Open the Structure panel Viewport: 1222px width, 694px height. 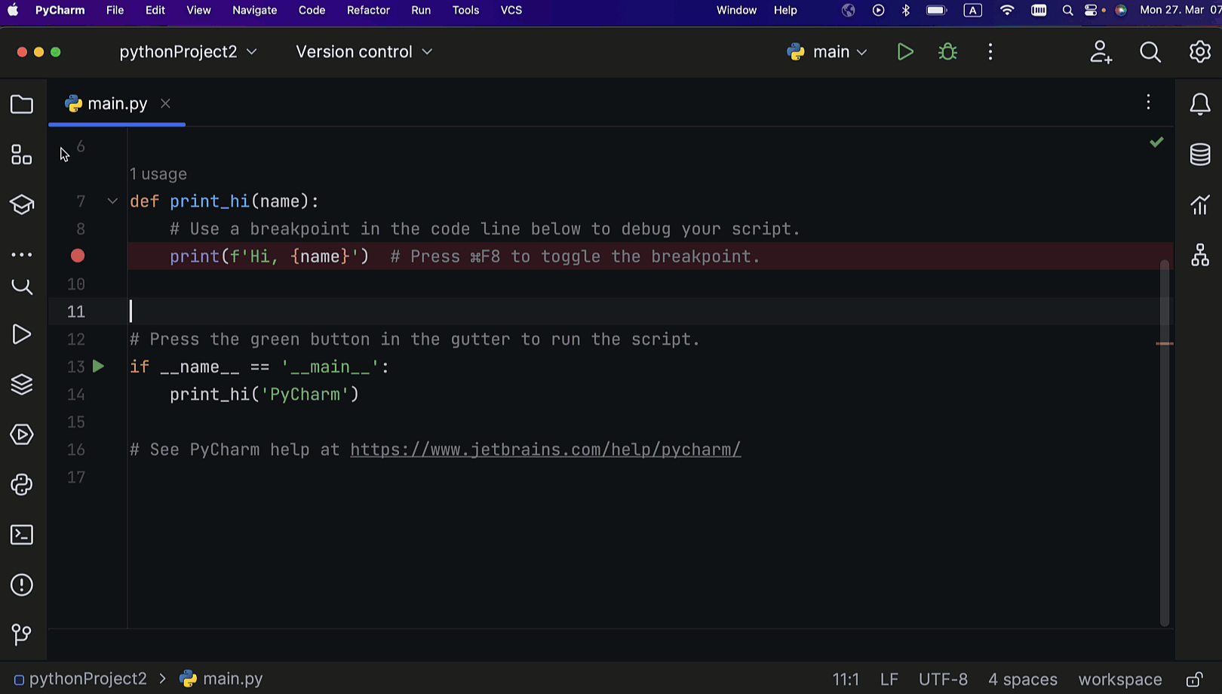(21, 154)
